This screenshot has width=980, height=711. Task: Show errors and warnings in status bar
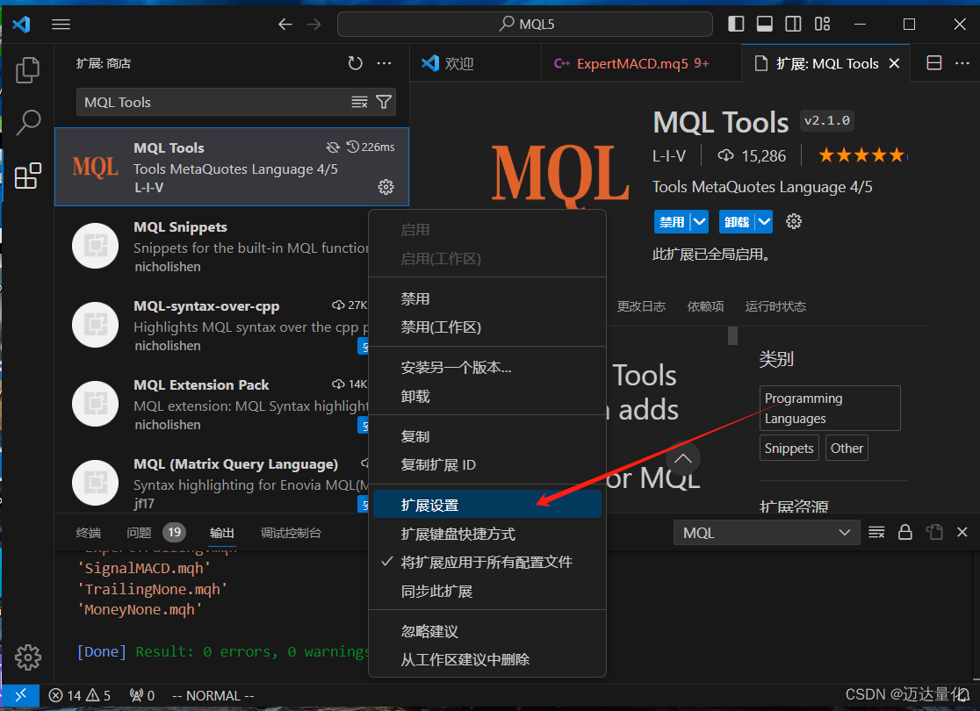[x=79, y=695]
